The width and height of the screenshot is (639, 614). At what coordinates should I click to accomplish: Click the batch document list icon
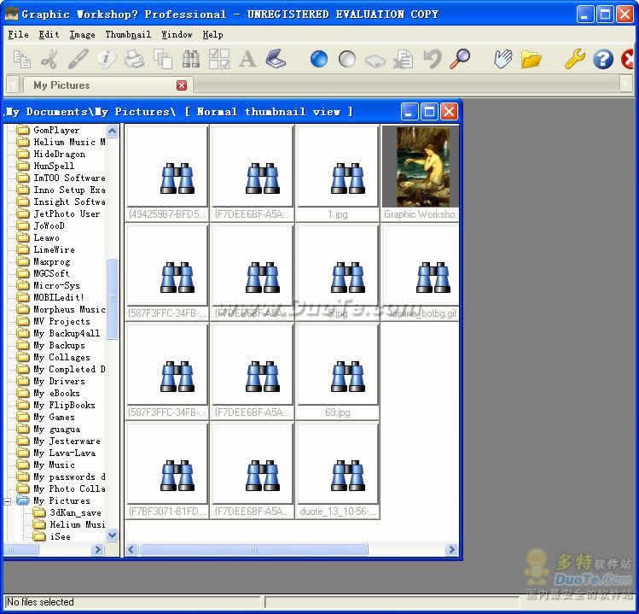(404, 59)
